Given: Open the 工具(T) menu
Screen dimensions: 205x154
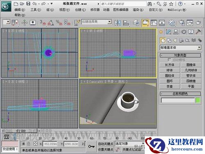Looking at the screenshot, I should [36, 10].
